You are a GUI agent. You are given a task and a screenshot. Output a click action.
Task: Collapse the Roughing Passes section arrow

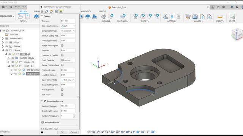click(x=42, y=101)
